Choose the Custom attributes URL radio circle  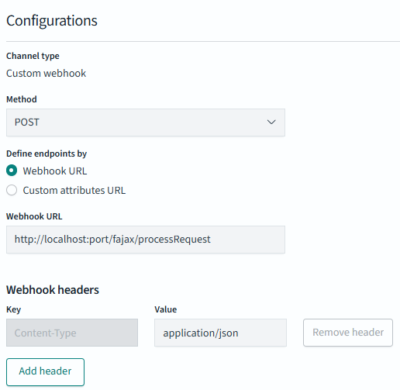tap(12, 190)
